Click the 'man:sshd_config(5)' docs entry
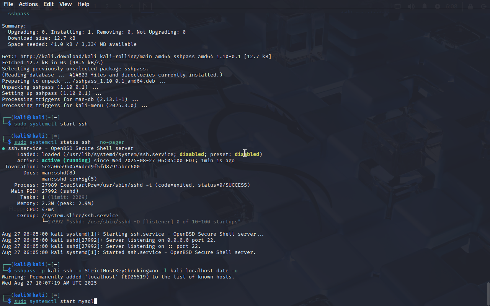 coord(69,179)
